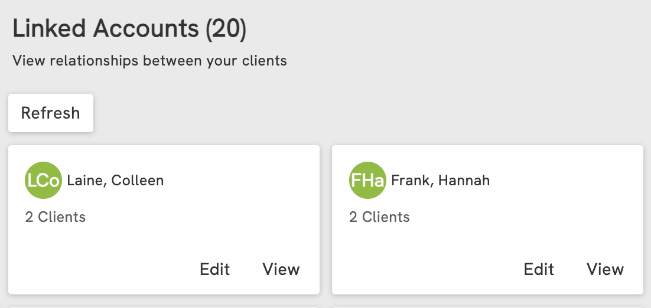Click the (20) count in the heading

[226, 30]
